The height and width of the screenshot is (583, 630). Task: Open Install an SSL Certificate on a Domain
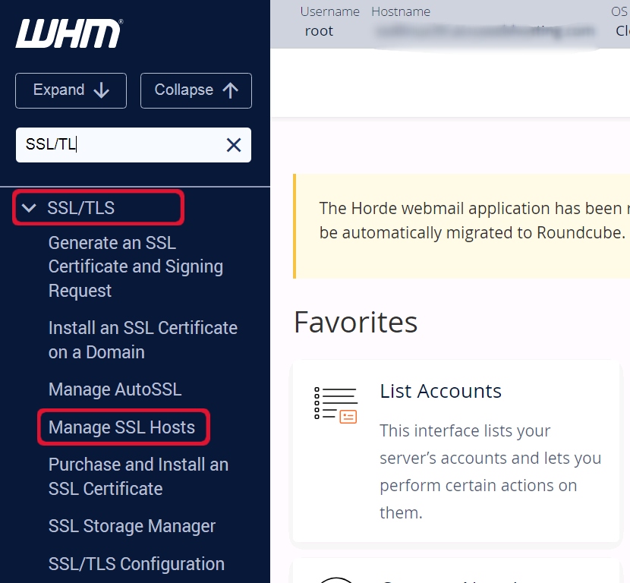143,339
